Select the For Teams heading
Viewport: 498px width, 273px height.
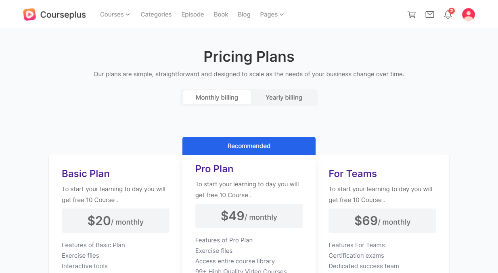coord(353,174)
